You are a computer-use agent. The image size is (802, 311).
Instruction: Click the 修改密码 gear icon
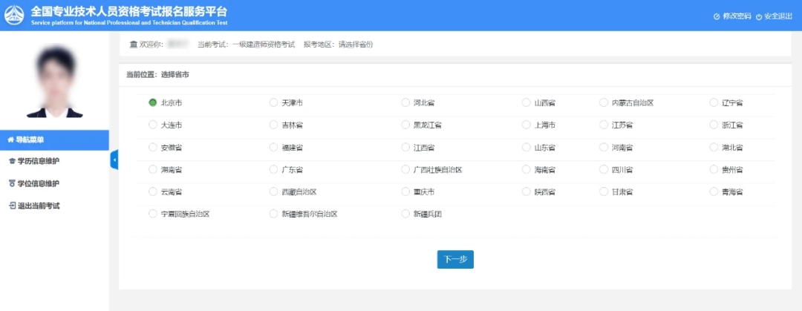point(717,16)
